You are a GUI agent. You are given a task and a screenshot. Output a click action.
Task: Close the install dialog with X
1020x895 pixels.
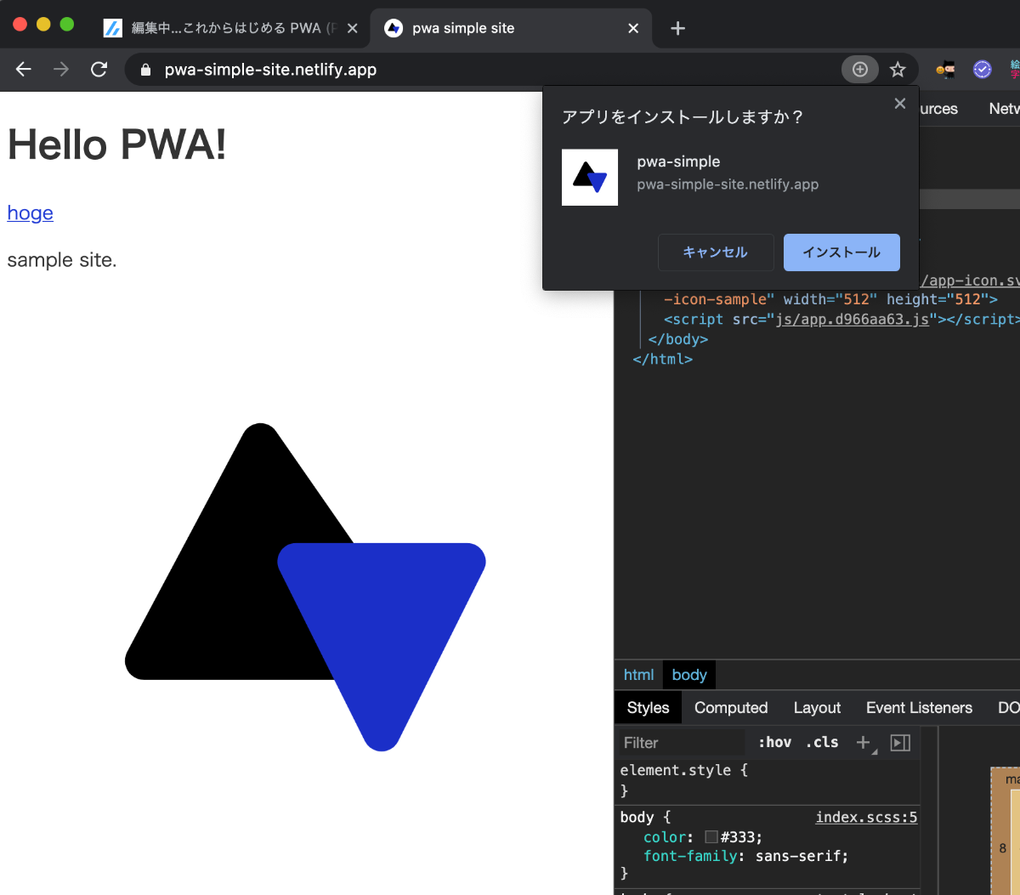point(900,104)
